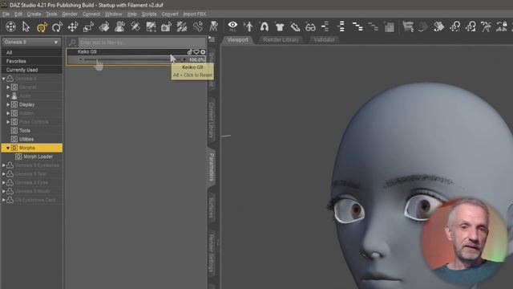Click the eyeglasses accessories toolbar icon
The width and height of the screenshot is (513, 289).
tap(310, 26)
